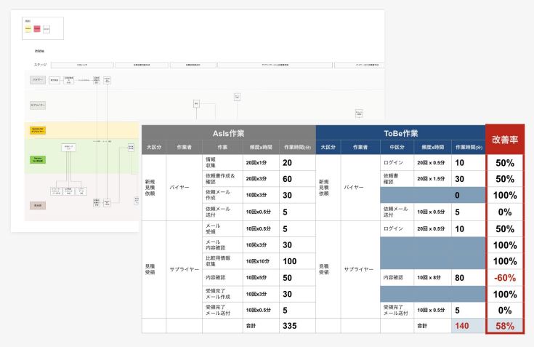Click the white legend swatch in the diagram
534x347 pixels.
pos(46,29)
